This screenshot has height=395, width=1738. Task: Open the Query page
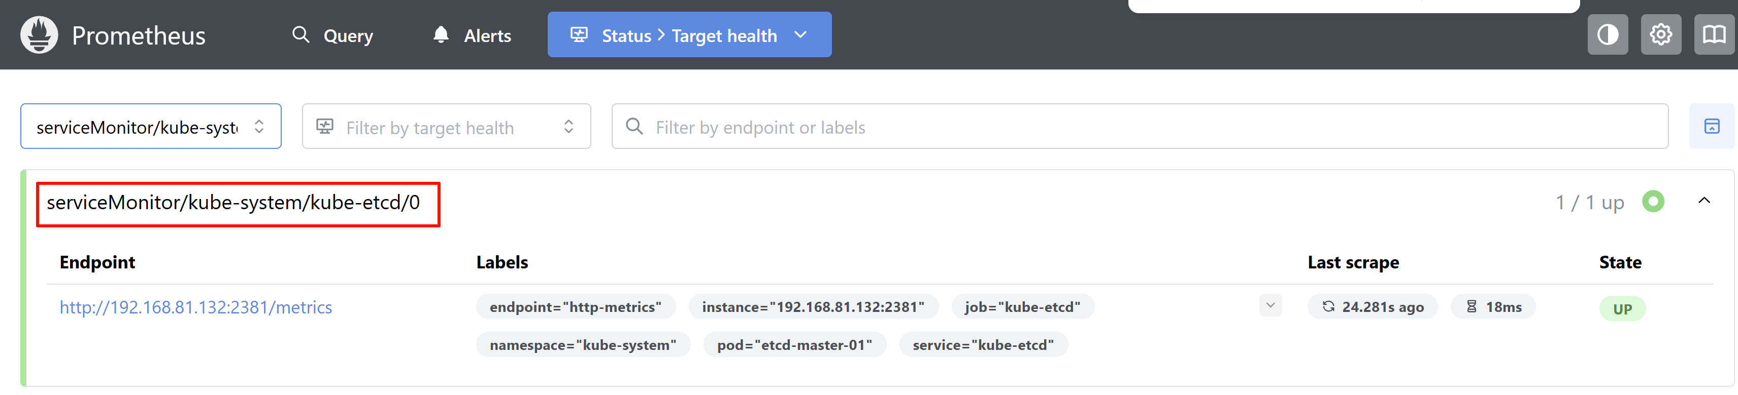click(332, 35)
